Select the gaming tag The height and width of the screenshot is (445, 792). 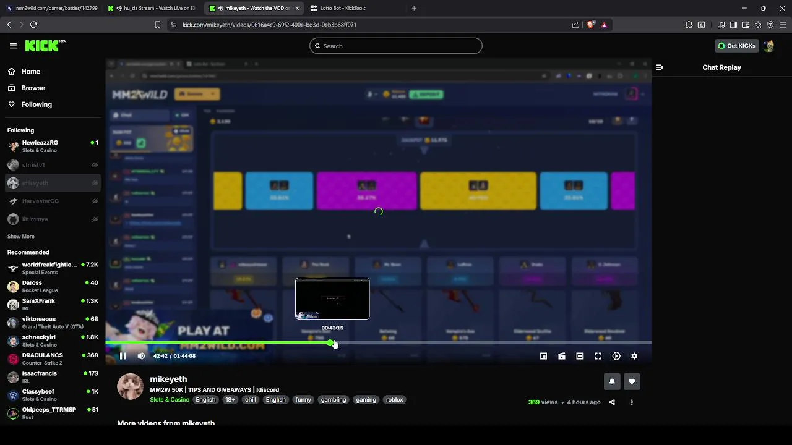366,400
